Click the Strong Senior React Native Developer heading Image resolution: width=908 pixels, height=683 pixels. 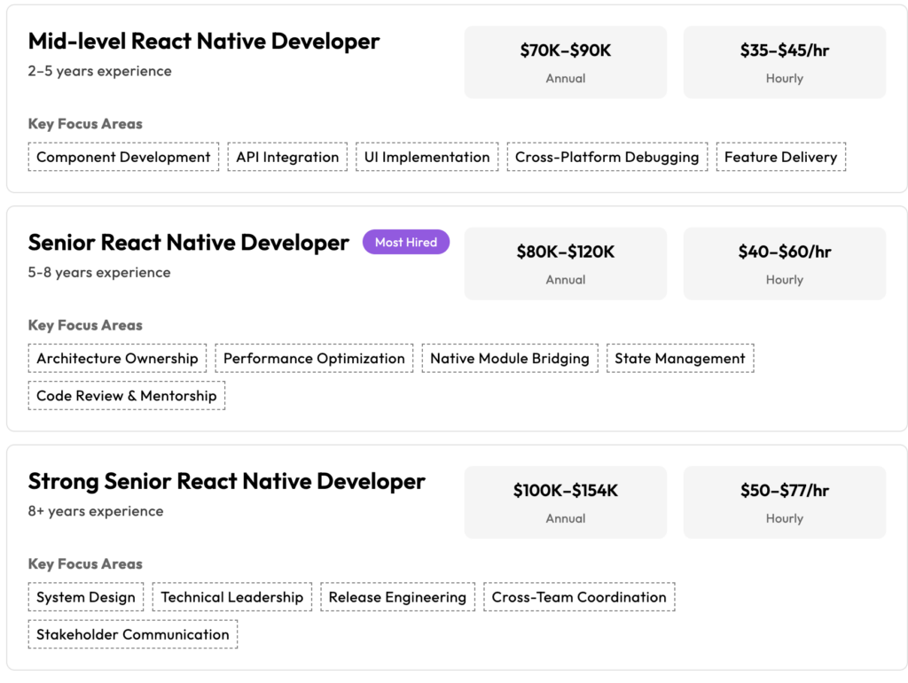tap(226, 482)
